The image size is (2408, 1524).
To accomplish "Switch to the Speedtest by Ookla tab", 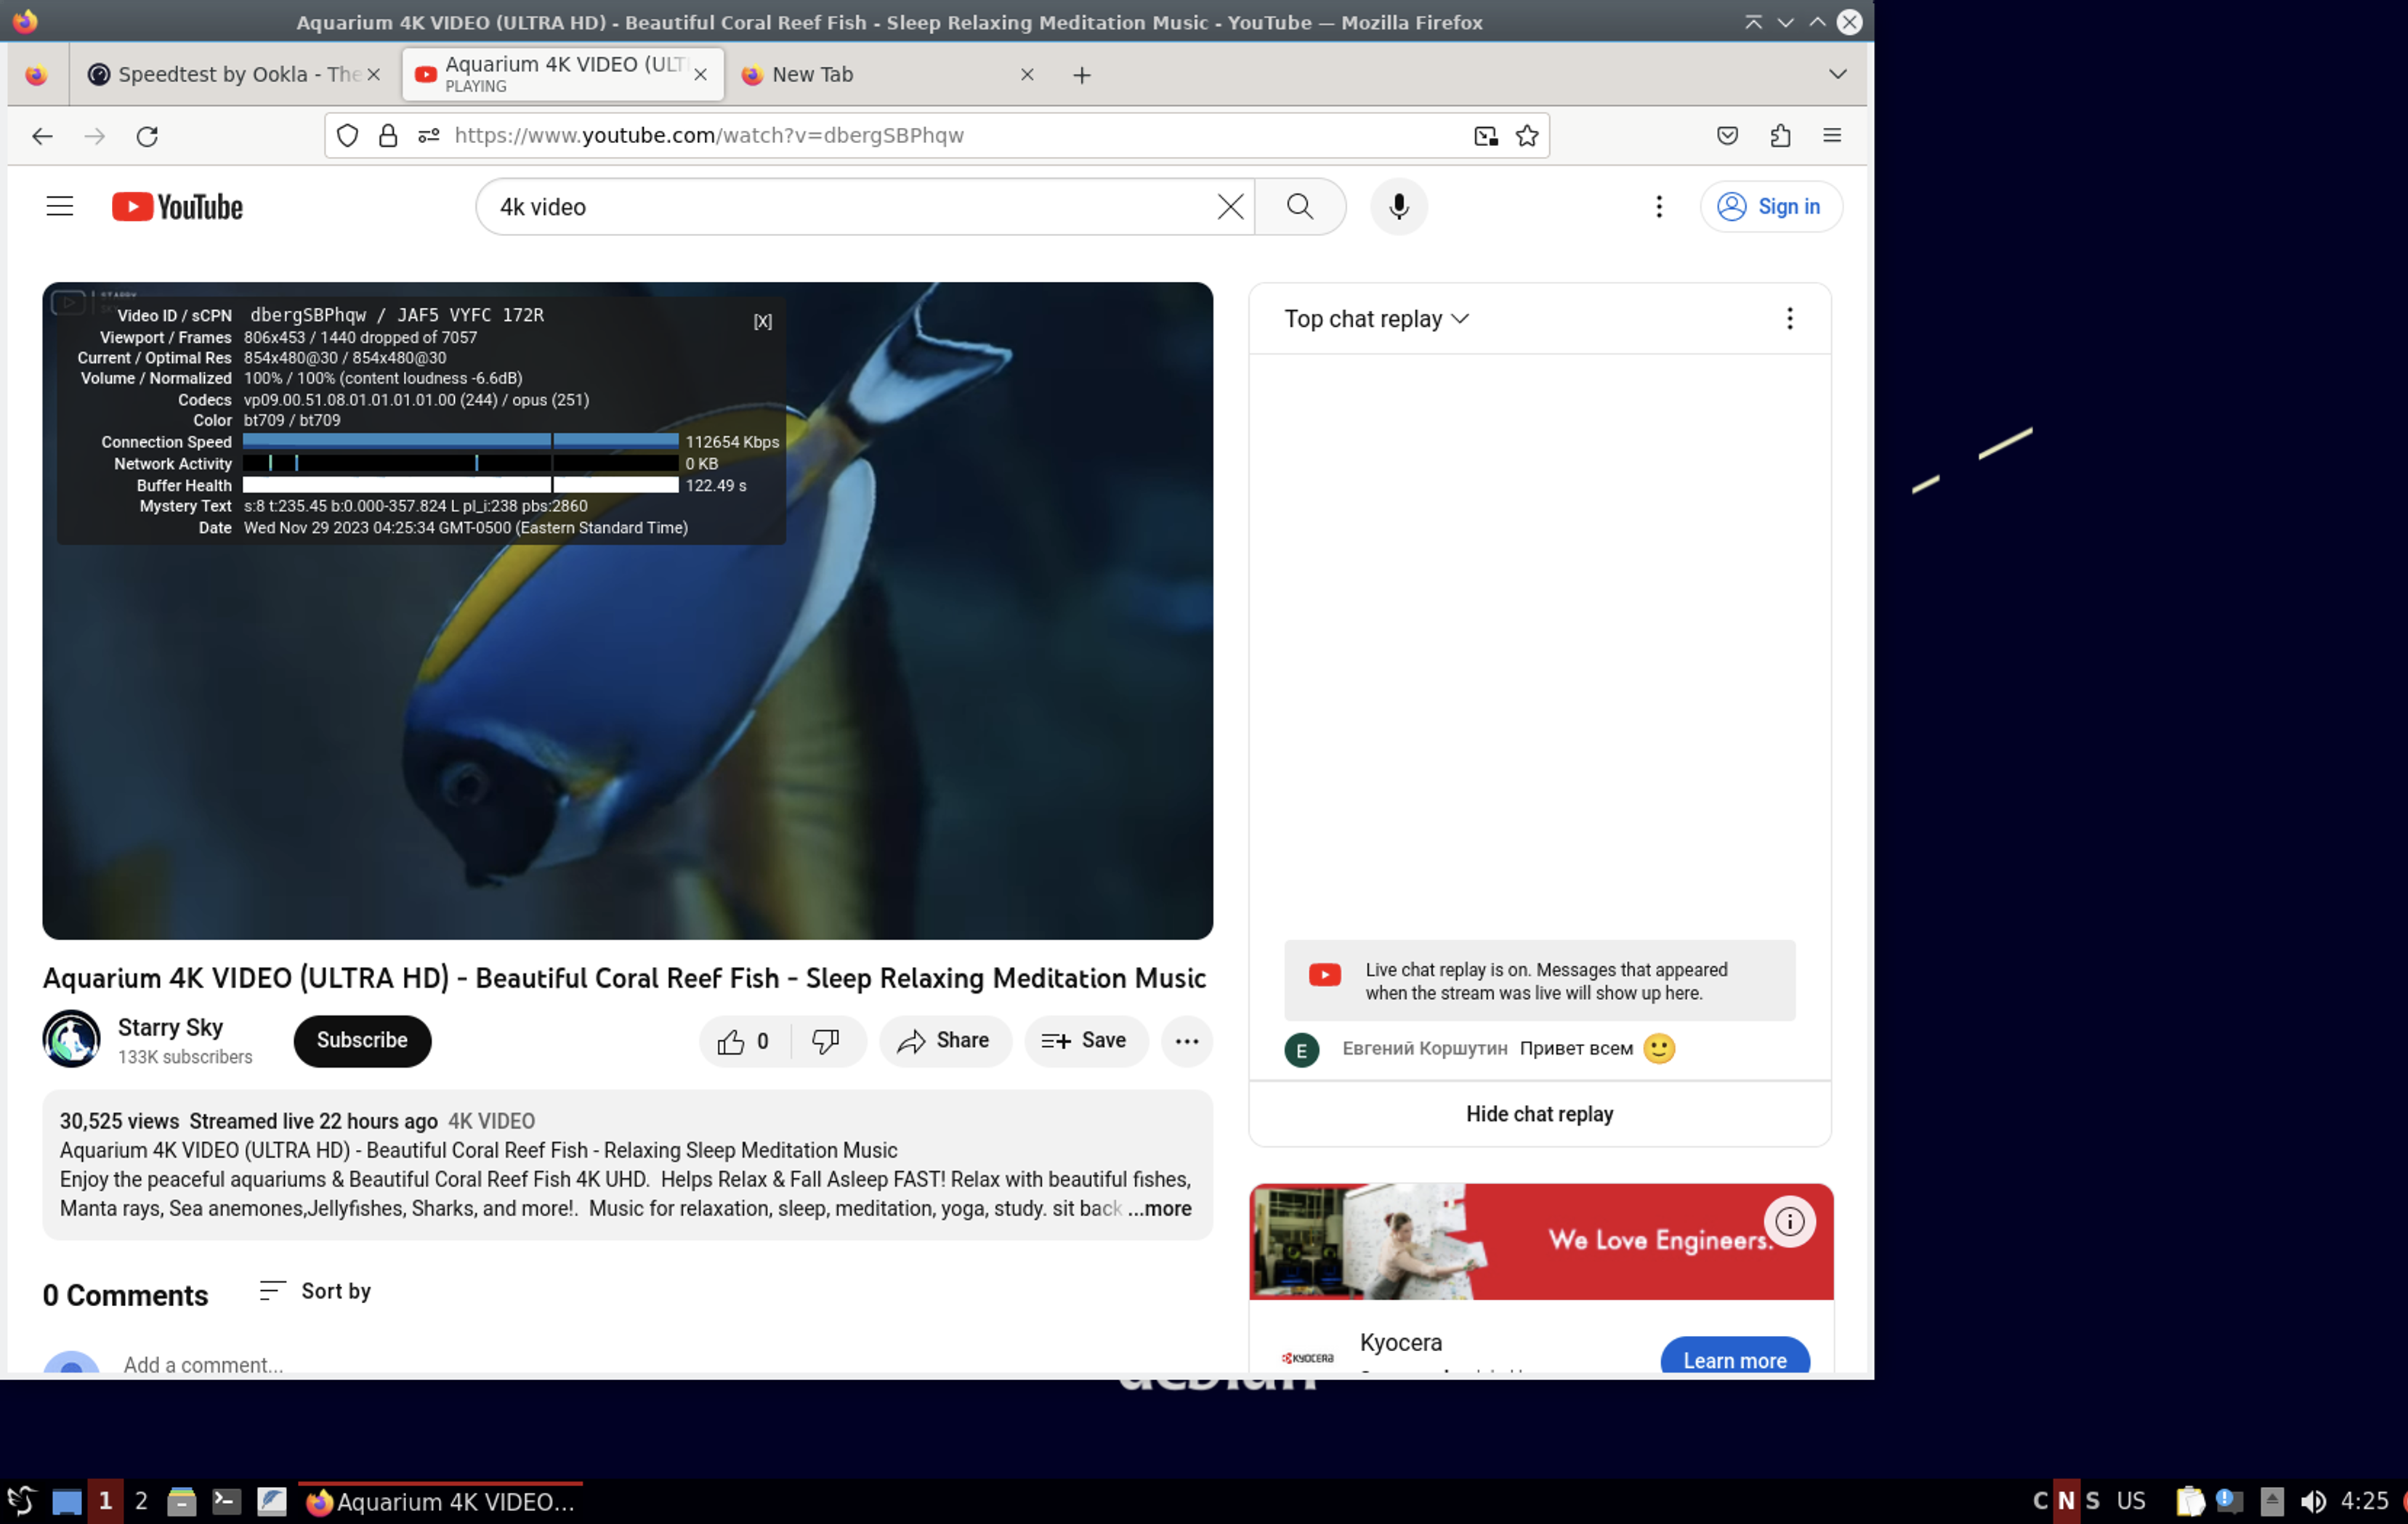I will (x=225, y=74).
